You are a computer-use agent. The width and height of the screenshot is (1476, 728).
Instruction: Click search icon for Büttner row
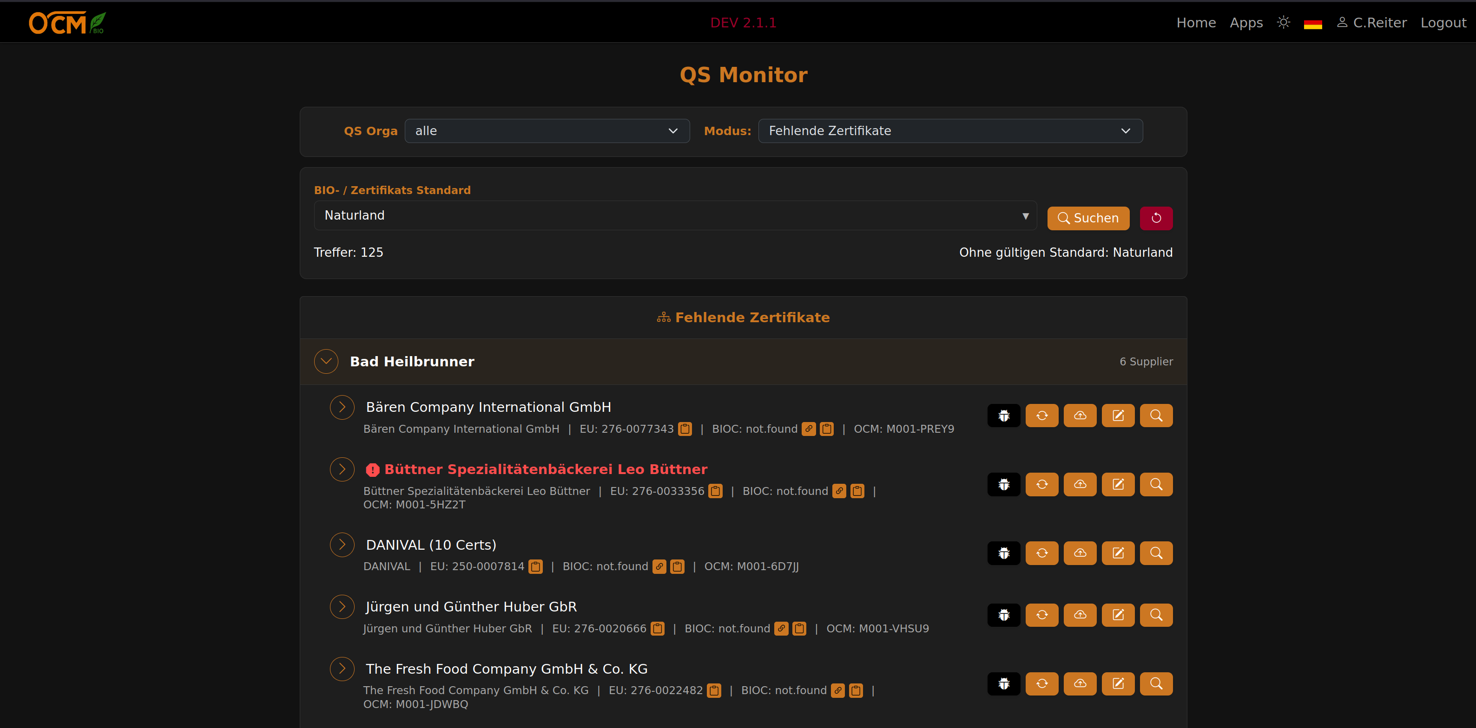[x=1156, y=484]
